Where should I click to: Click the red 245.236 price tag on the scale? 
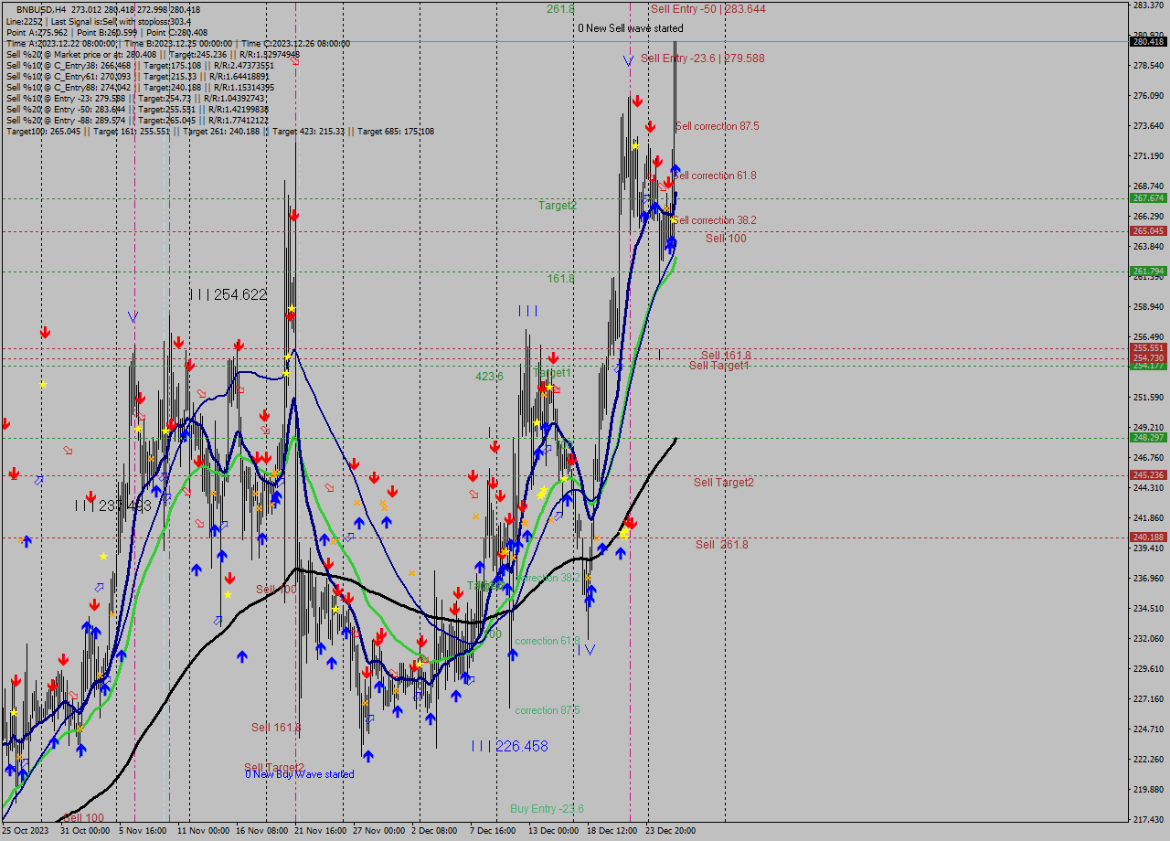click(1149, 475)
